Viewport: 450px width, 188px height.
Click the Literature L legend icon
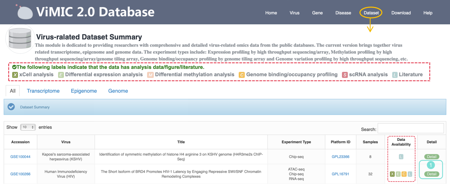click(x=395, y=75)
